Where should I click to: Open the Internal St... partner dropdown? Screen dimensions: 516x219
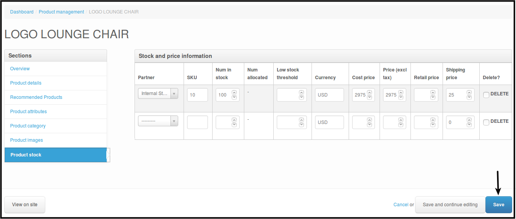pyautogui.click(x=158, y=93)
